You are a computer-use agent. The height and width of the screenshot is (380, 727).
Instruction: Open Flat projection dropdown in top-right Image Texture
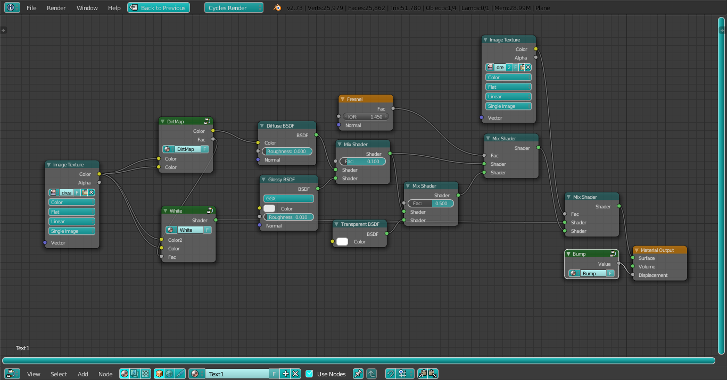pos(508,87)
